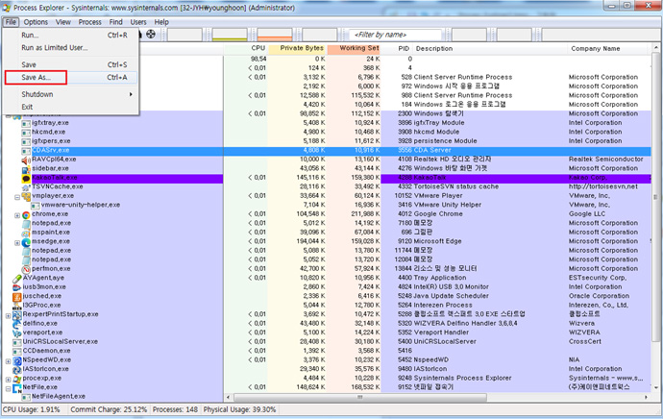Select Run as Limited User... menu entry

(54, 47)
